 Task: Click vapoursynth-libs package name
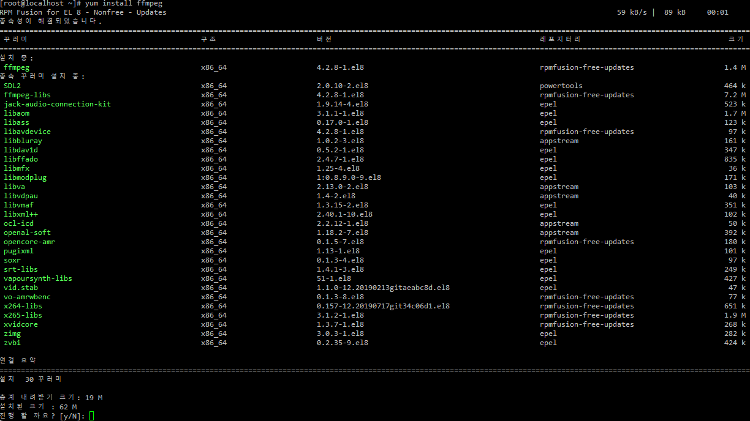[38, 278]
